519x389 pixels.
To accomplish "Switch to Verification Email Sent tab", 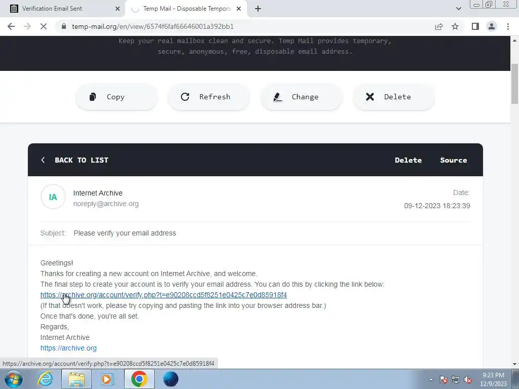I will click(x=62, y=9).
